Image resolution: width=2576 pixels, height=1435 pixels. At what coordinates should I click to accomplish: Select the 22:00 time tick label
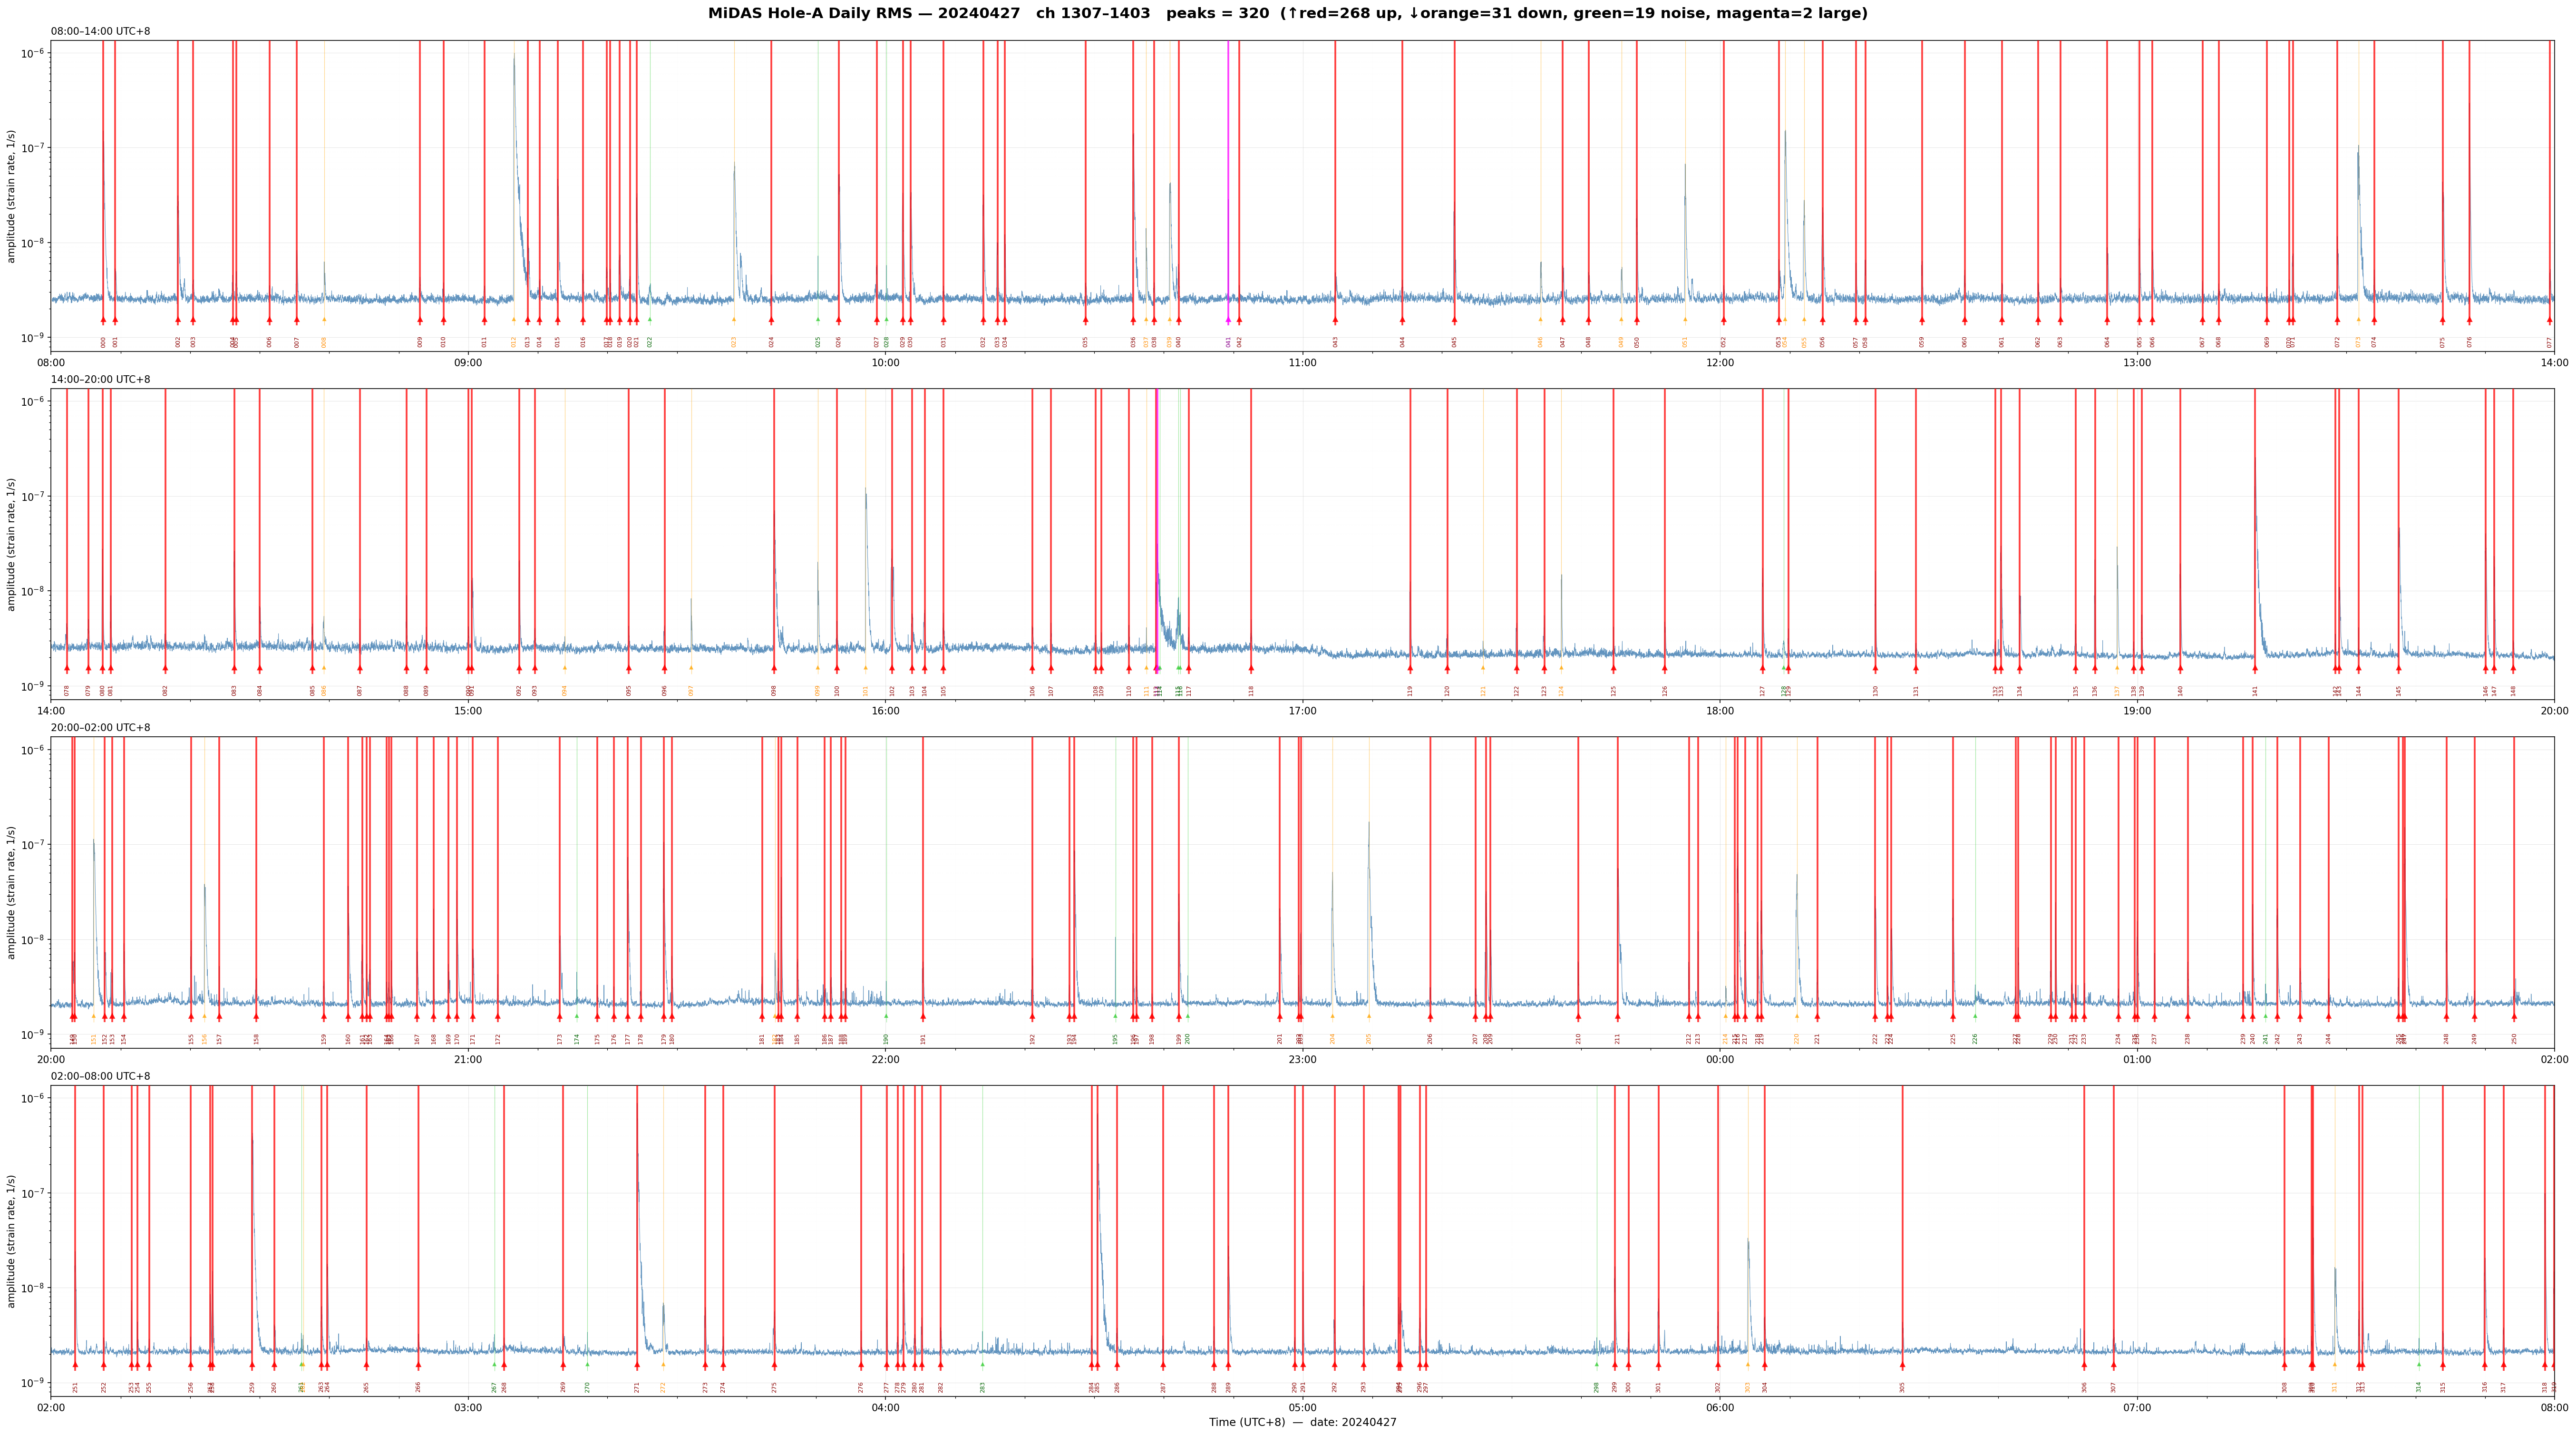885,1059
